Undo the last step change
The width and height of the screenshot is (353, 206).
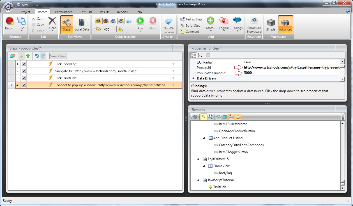(x=37, y=56)
